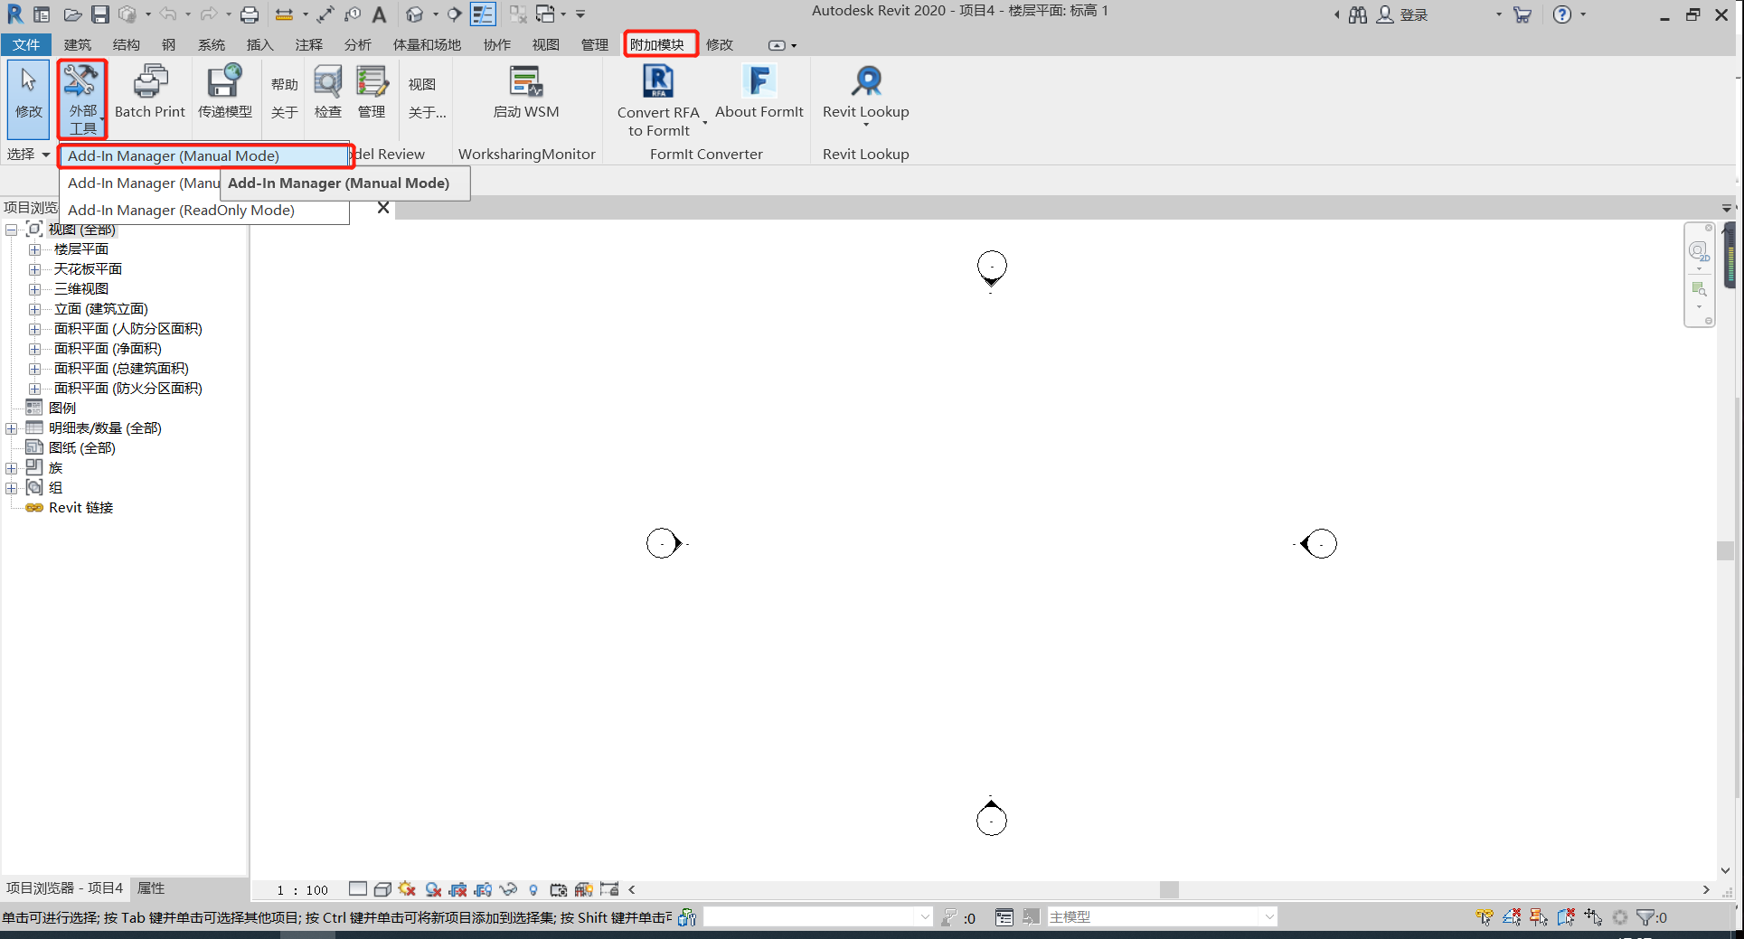
Task: Close the view tab with X button
Action: click(383, 208)
